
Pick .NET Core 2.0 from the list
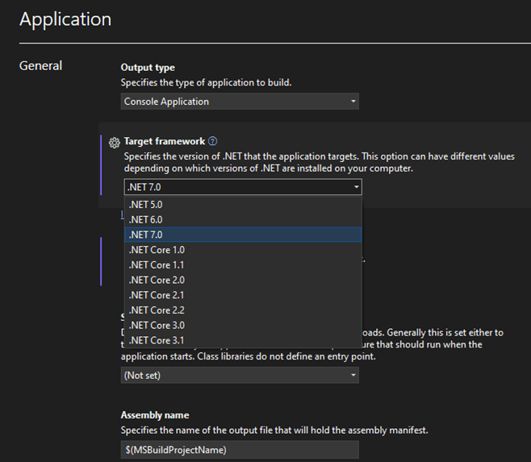(243, 280)
